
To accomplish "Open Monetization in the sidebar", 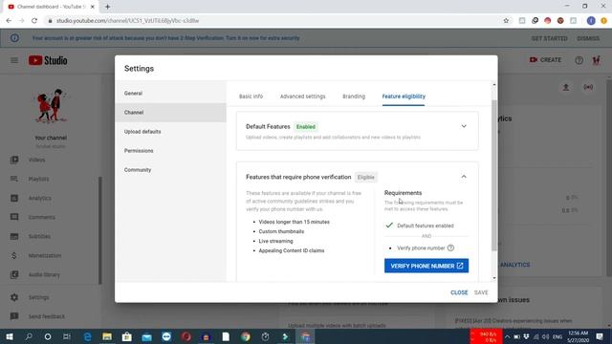I will [x=45, y=255].
